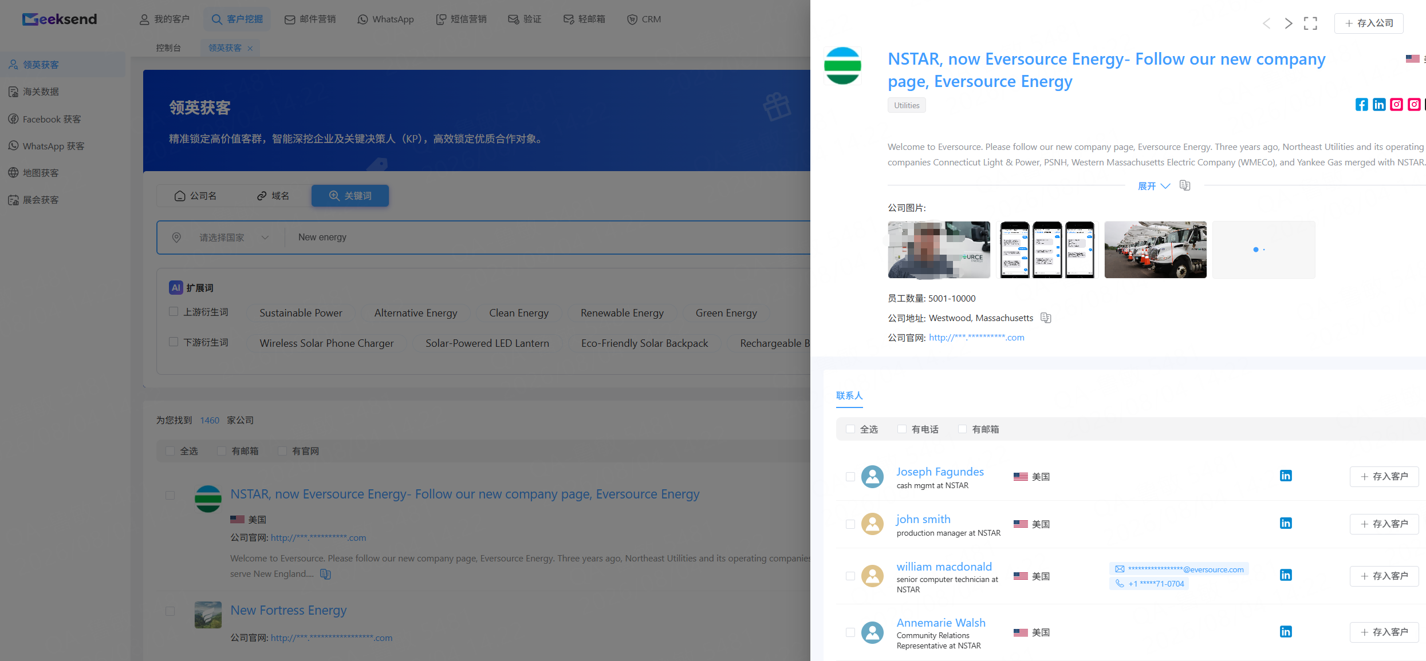Open 短信营销 menu

[x=461, y=19]
